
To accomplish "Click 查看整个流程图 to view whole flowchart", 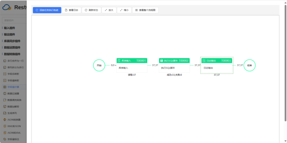I will pyautogui.click(x=145, y=10).
